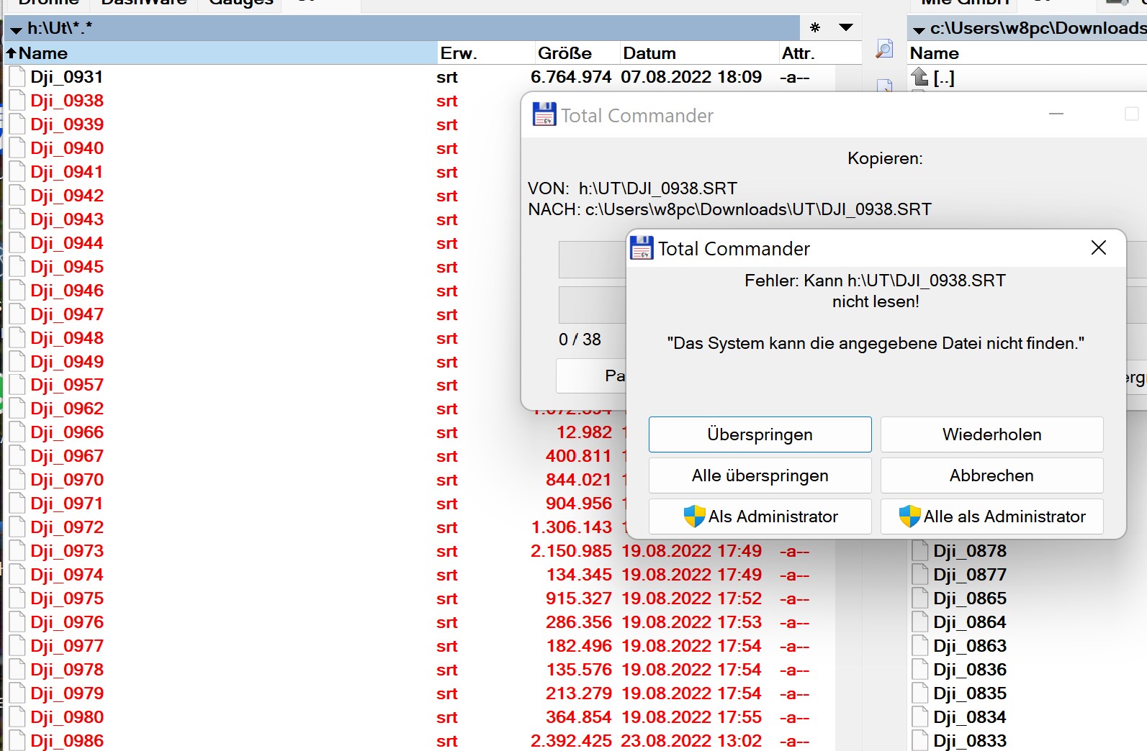Click the file icon beside Dji_0986
Screen dimensions: 1147x751
tap(17, 741)
